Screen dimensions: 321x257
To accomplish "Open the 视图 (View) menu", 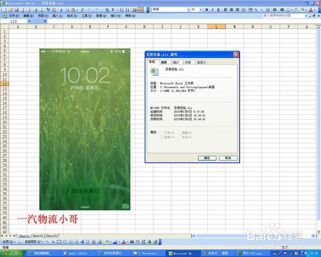I will coord(43,16).
